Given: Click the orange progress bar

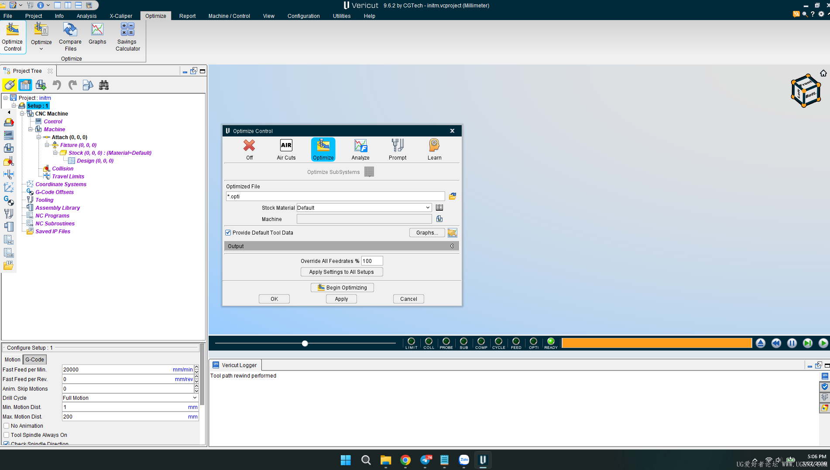Looking at the screenshot, I should pos(657,343).
